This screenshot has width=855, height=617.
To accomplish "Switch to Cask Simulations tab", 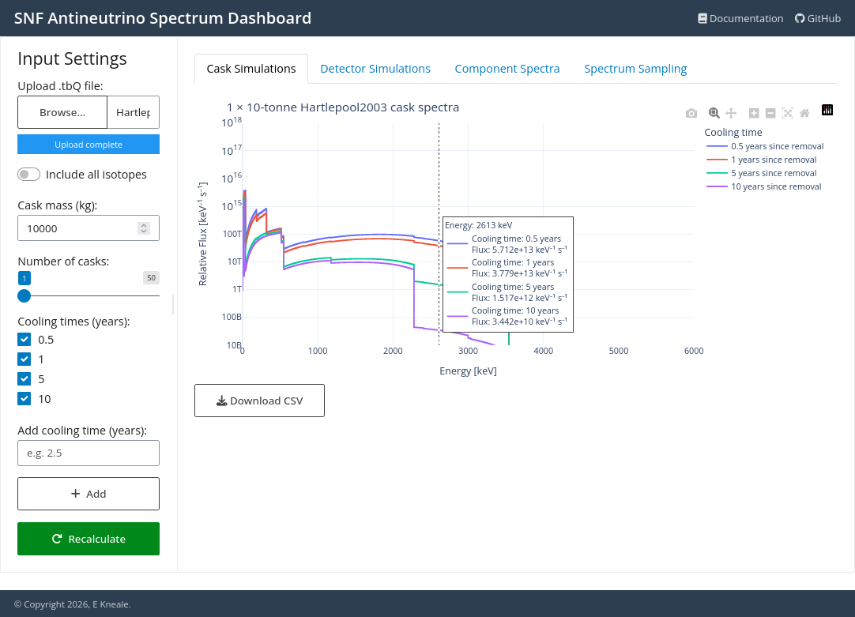I will (x=250, y=69).
